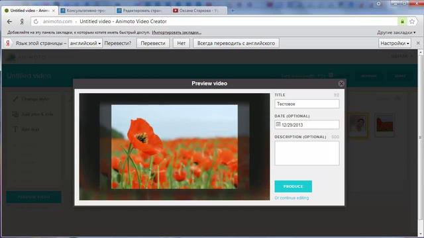The width and height of the screenshot is (424, 238).
Task: Choose Всегда переводить с английского
Action: pyautogui.click(x=236, y=43)
